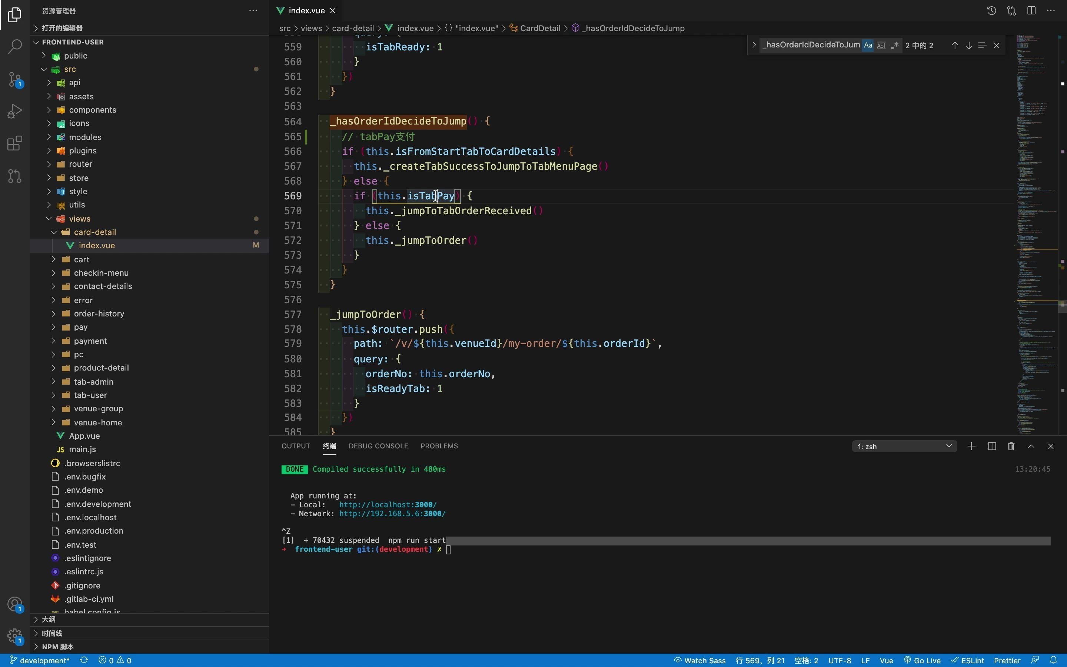
Task: Click Go Live in status bar
Action: tap(923, 660)
